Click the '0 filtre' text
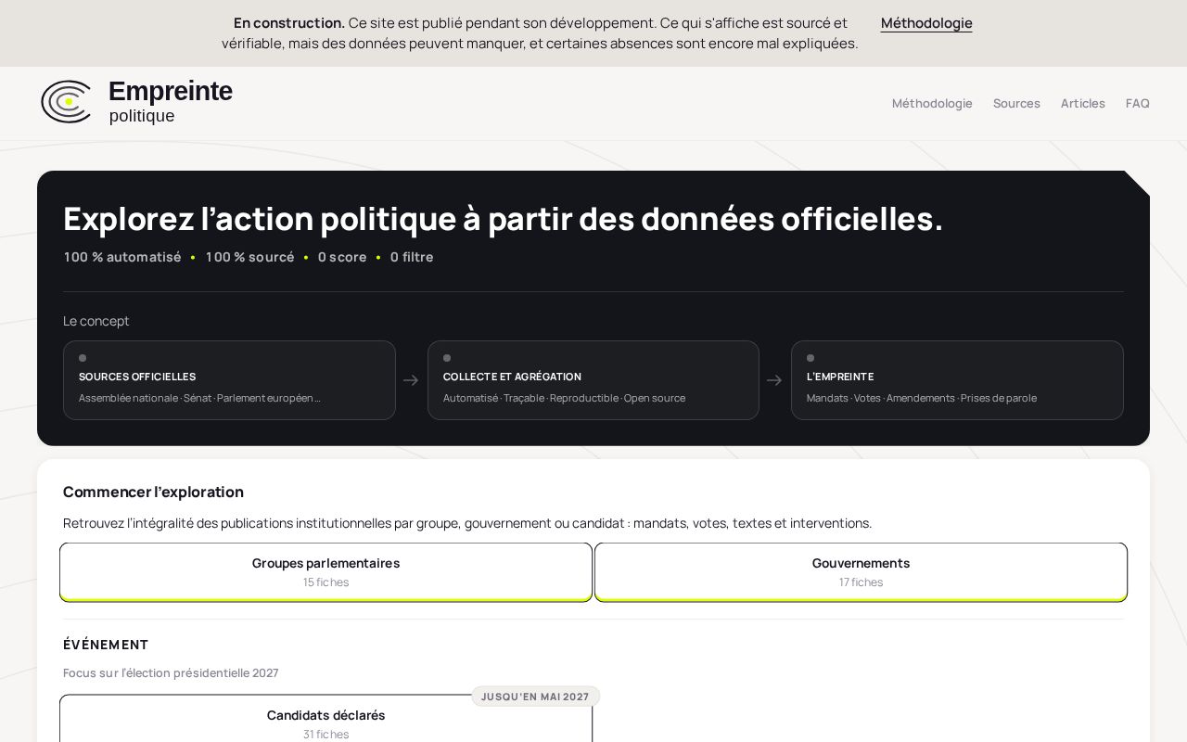The height and width of the screenshot is (742, 1187). (412, 257)
